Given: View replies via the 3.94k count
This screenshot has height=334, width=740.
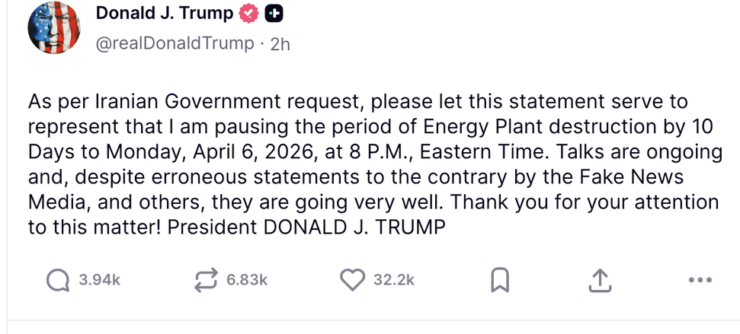Looking at the screenshot, I should (x=100, y=281).
